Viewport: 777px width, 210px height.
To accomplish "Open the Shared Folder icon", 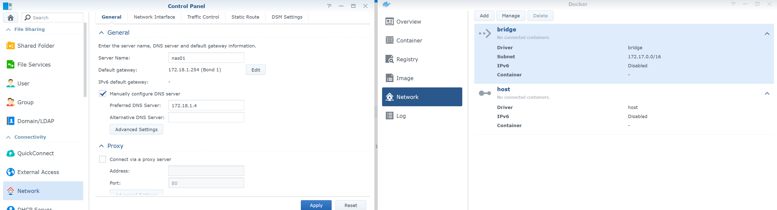I will tap(11, 46).
